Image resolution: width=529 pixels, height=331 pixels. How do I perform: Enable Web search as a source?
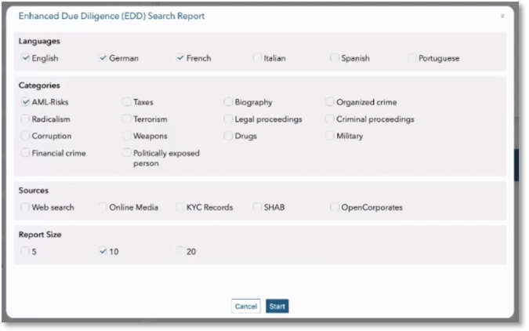[26, 207]
